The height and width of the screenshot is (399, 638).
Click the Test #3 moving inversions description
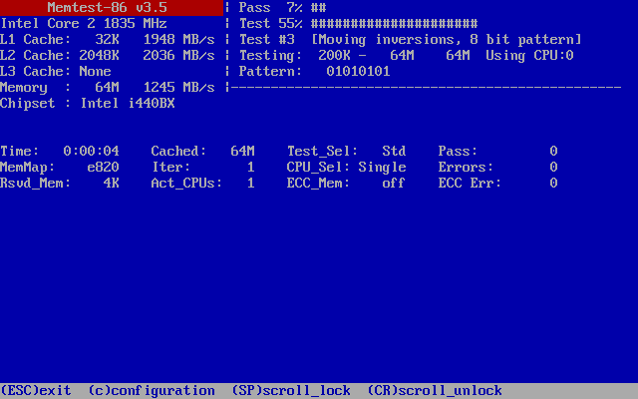[x=411, y=40]
